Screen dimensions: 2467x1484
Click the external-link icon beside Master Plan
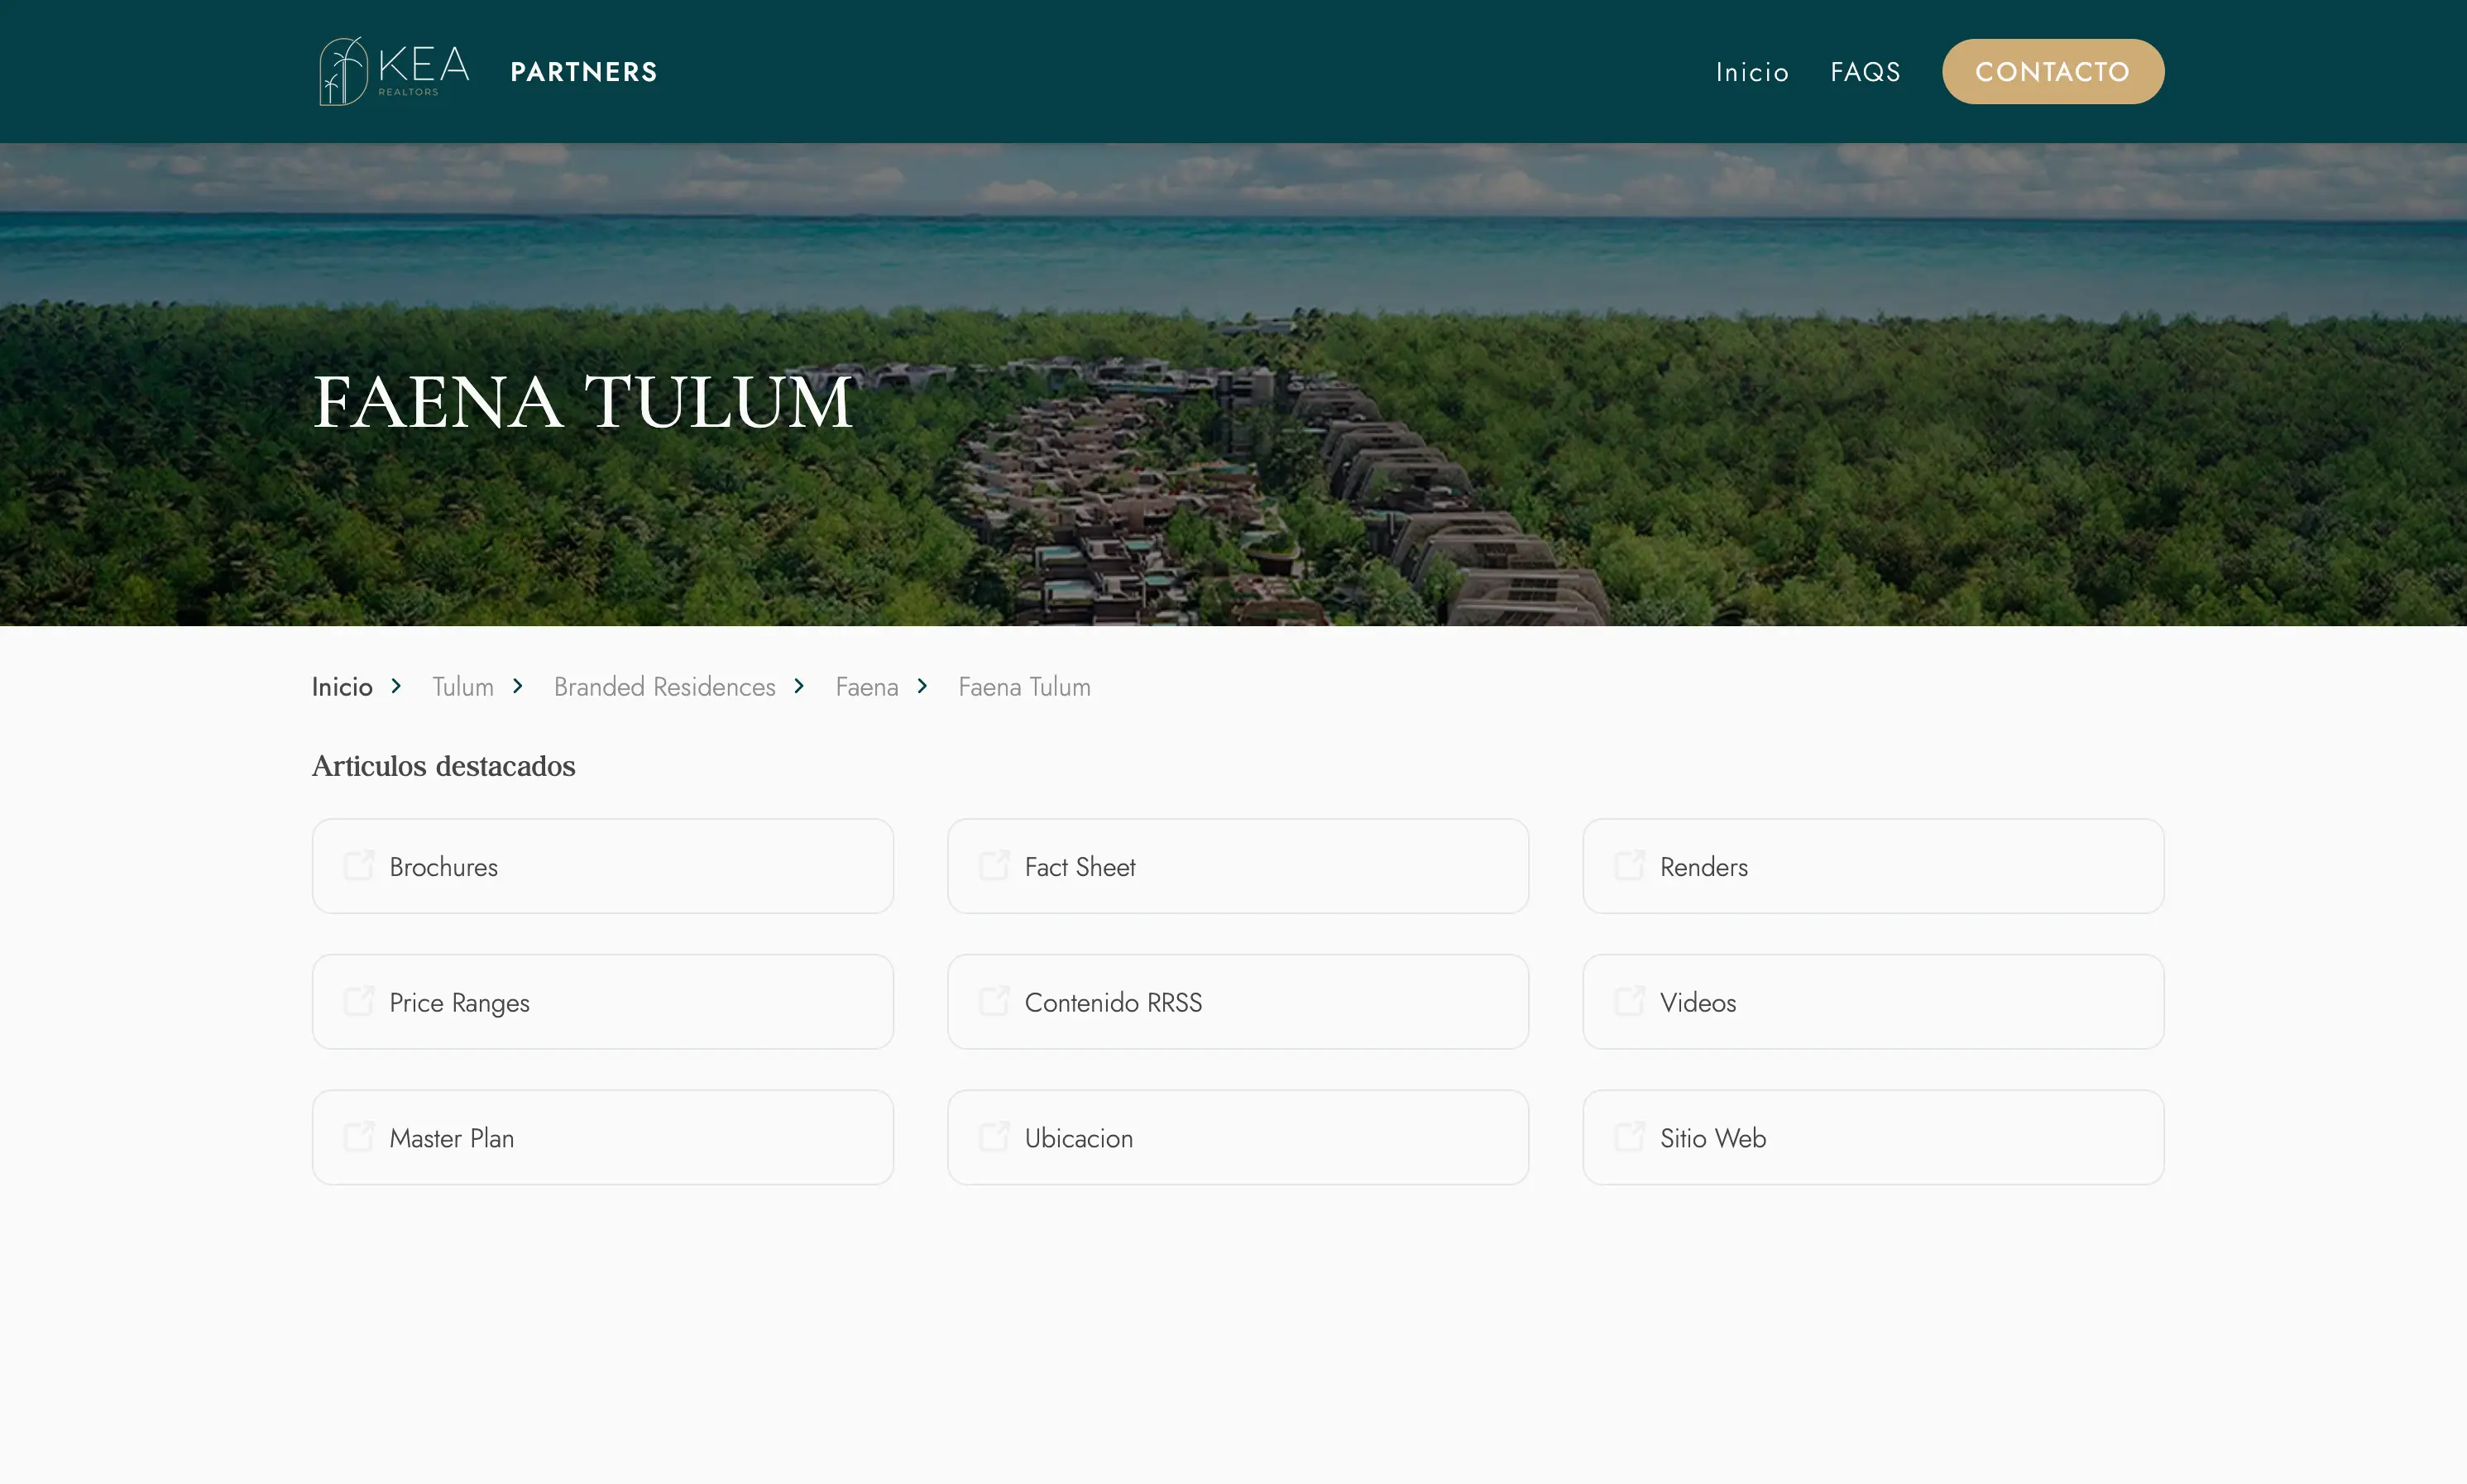359,1137
